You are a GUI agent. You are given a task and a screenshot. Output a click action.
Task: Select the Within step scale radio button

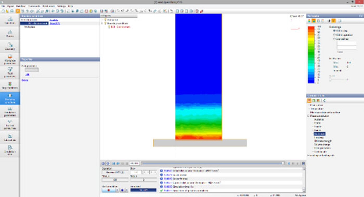coord(335,31)
